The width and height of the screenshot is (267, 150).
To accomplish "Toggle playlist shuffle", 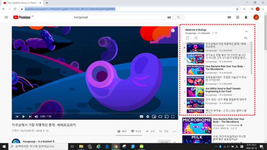I will [196, 38].
